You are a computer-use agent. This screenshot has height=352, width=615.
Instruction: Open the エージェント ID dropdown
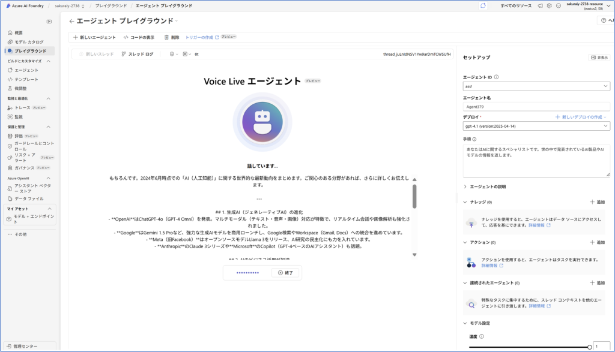coord(536,86)
